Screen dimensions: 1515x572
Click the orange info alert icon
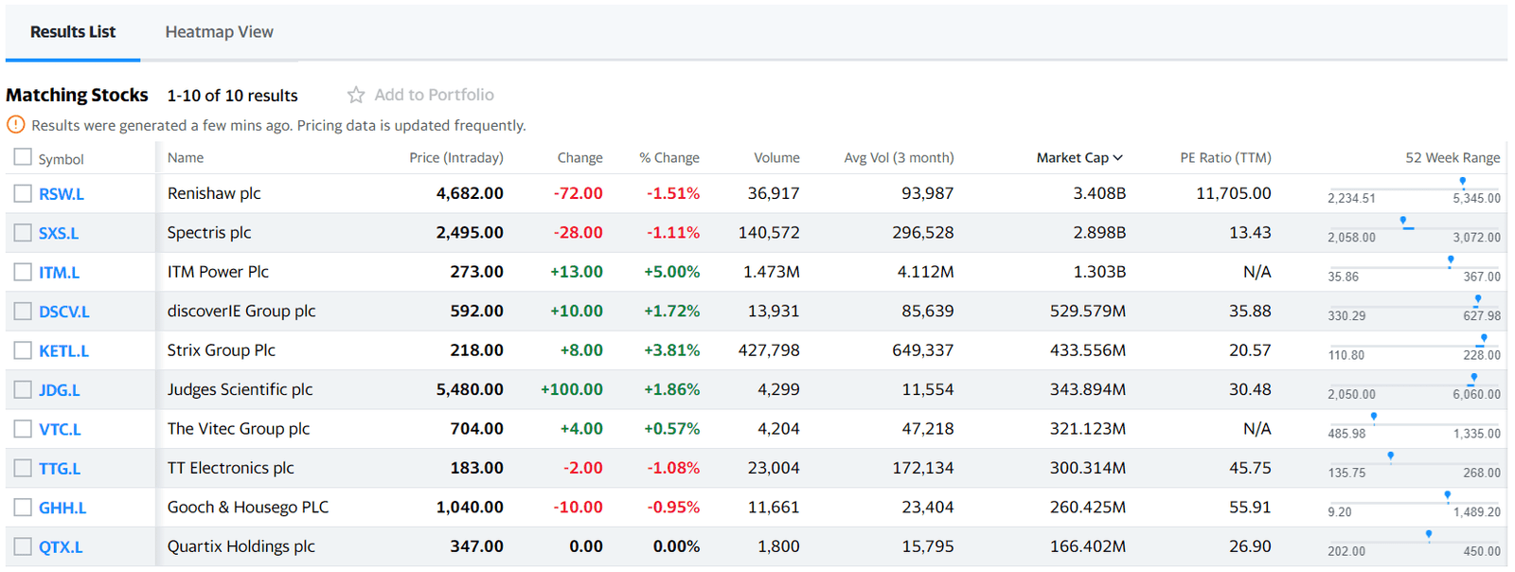pyautogui.click(x=16, y=125)
